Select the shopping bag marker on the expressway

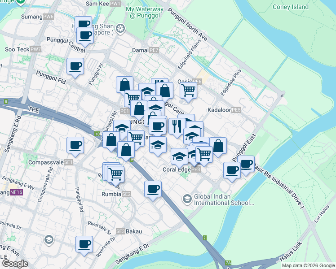click(126, 150)
